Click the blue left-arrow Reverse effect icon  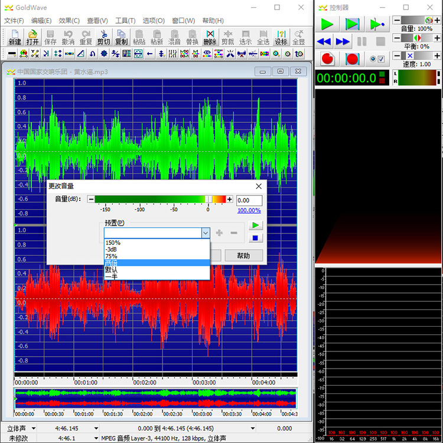pyautogui.click(x=150, y=54)
